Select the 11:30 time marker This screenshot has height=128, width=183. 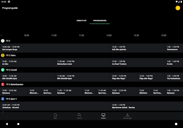point(81,36)
